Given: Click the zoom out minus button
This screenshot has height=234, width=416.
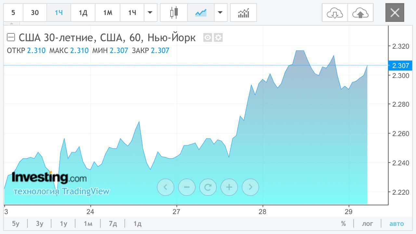Looking at the screenshot, I should tap(187, 187).
